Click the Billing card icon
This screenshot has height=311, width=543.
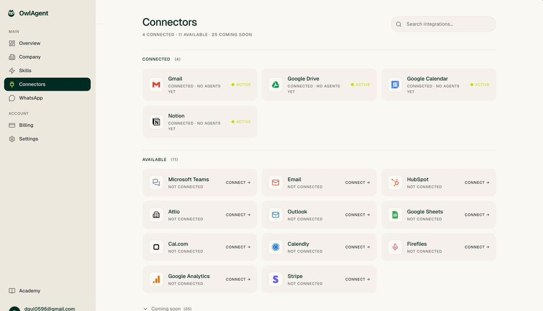(x=12, y=125)
